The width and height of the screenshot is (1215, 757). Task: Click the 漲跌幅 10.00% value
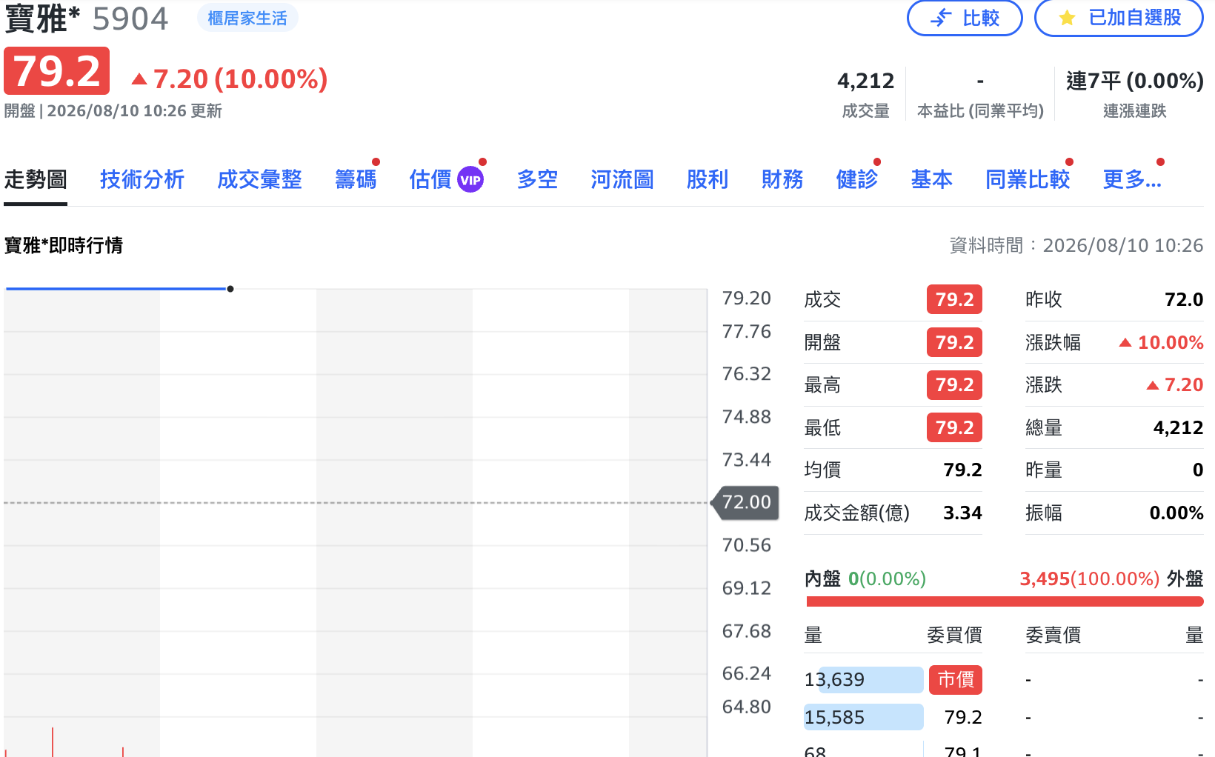click(x=1162, y=342)
